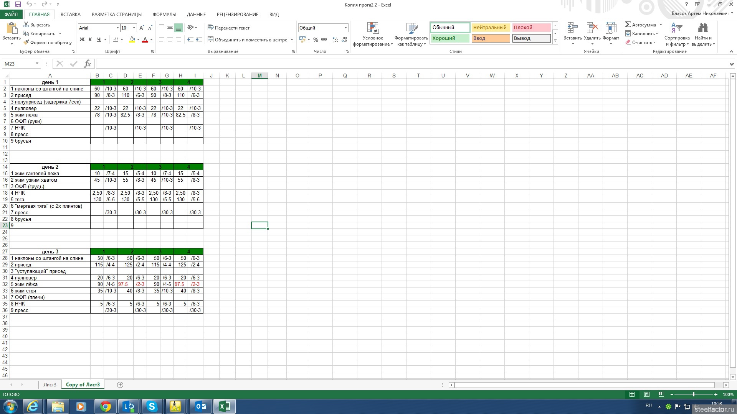The image size is (737, 414).
Task: Click the Find and Select binoculars icon
Action: (x=703, y=28)
